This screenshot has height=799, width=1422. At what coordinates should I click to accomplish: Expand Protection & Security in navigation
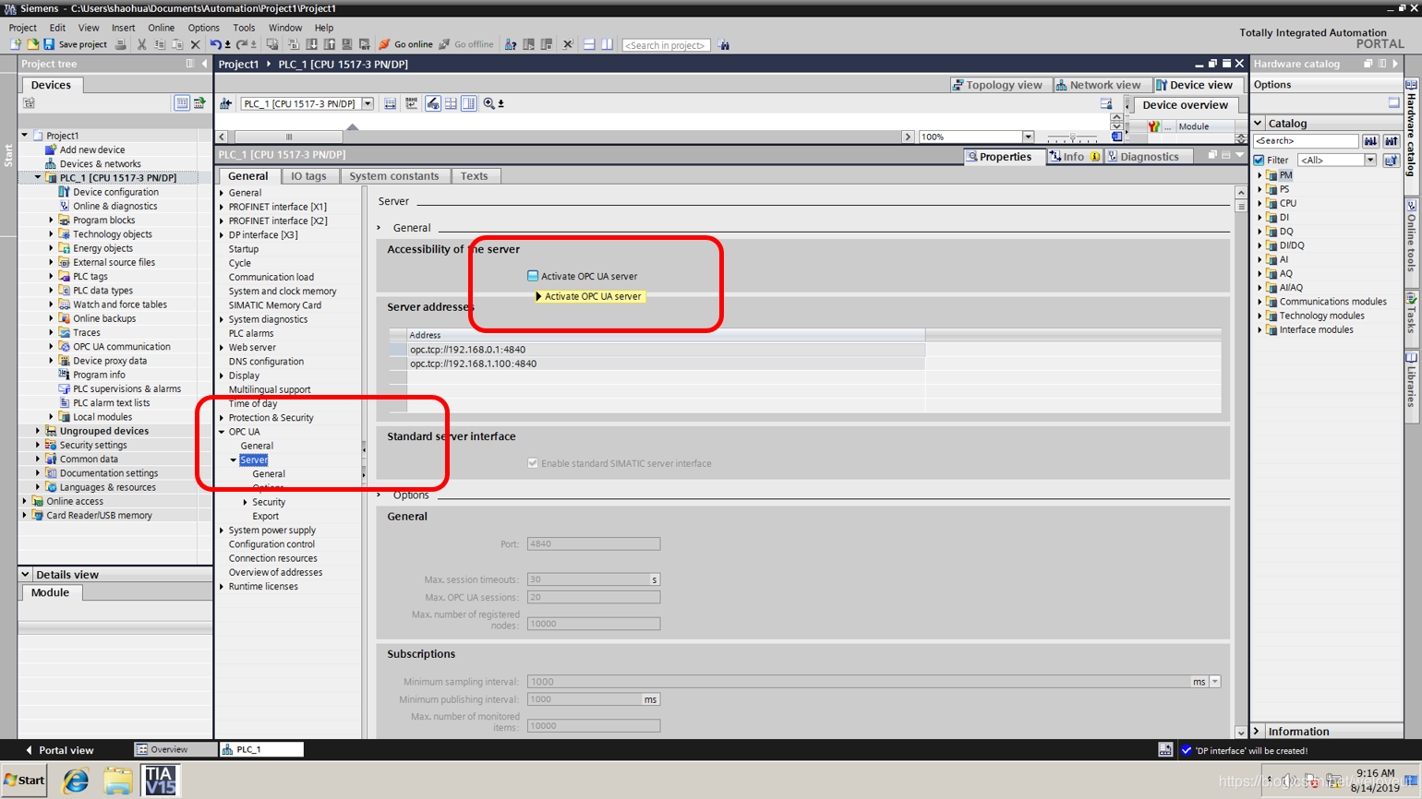coord(222,418)
